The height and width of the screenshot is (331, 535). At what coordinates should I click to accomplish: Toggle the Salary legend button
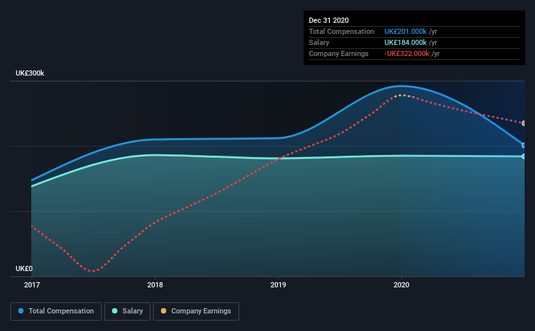point(127,311)
